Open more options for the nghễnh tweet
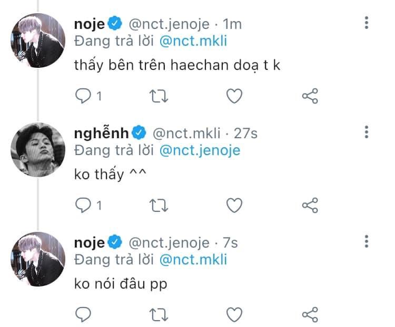This screenshot has height=327, width=395. [x=367, y=132]
